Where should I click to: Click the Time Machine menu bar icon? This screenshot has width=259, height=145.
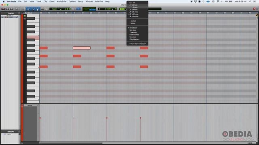pyautogui.click(x=213, y=1)
